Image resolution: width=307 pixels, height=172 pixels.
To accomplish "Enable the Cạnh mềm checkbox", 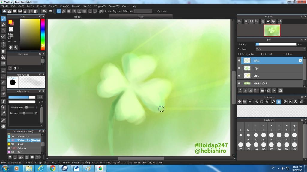I will pyautogui.click(x=155, y=11).
